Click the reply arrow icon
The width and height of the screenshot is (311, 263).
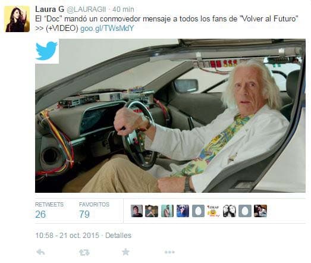[41, 252]
